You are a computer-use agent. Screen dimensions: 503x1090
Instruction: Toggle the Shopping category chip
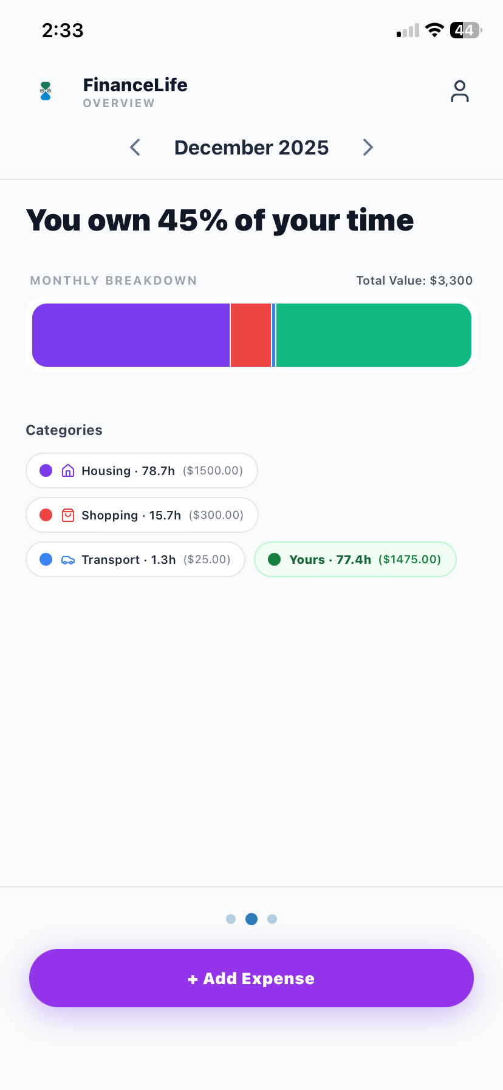point(142,515)
